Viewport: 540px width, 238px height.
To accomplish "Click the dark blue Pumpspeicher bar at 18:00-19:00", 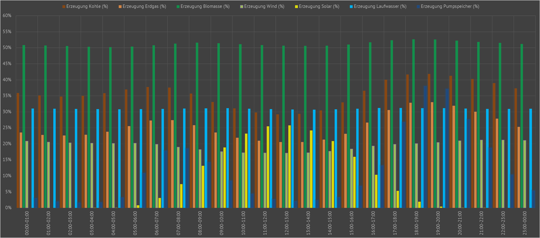I will click(x=425, y=147).
